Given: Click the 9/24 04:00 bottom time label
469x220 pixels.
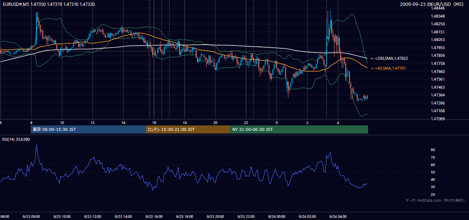Looking at the screenshot, I should [x=338, y=217].
